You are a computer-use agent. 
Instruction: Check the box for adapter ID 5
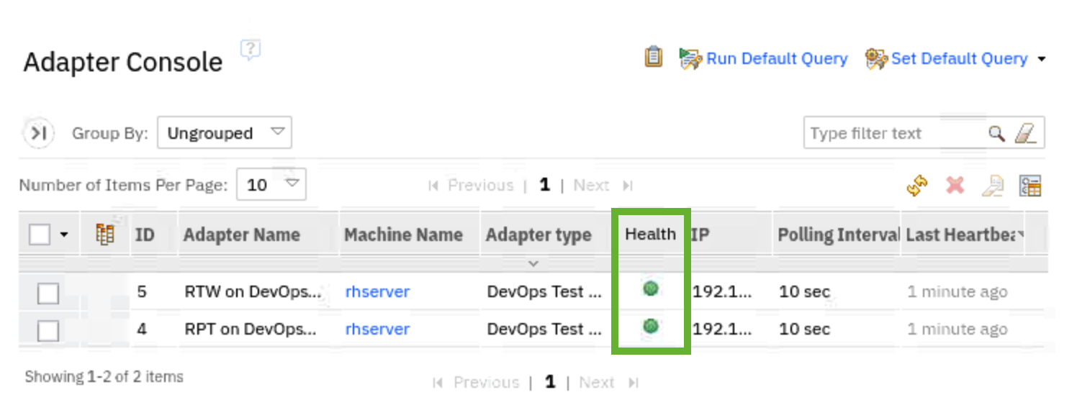[48, 293]
